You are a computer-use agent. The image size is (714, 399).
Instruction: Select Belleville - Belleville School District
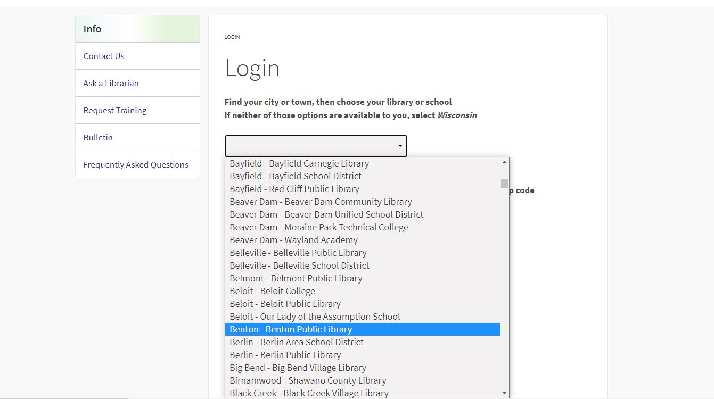coord(299,265)
